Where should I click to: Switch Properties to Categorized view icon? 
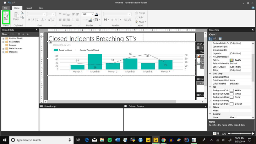[210, 39]
